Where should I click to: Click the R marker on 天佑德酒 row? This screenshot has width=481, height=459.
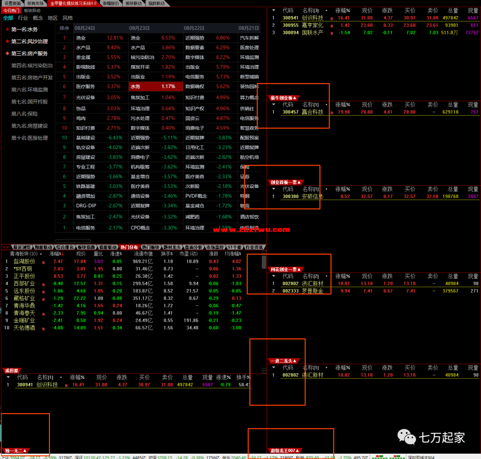click(x=44, y=329)
